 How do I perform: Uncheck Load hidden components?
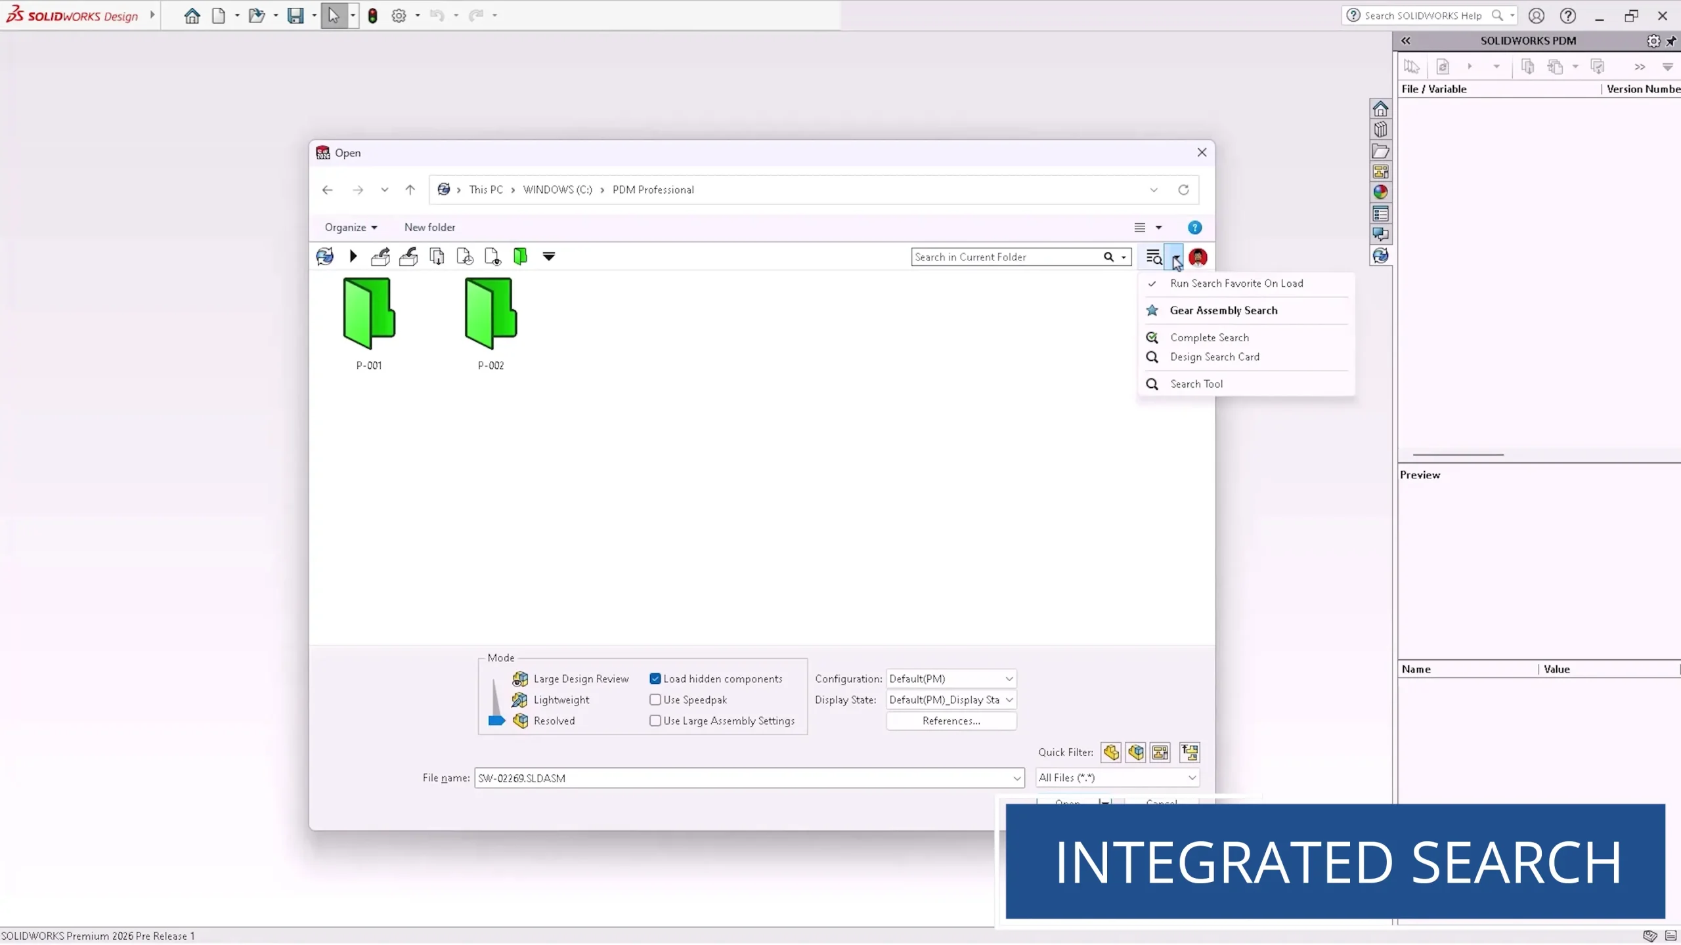click(655, 679)
